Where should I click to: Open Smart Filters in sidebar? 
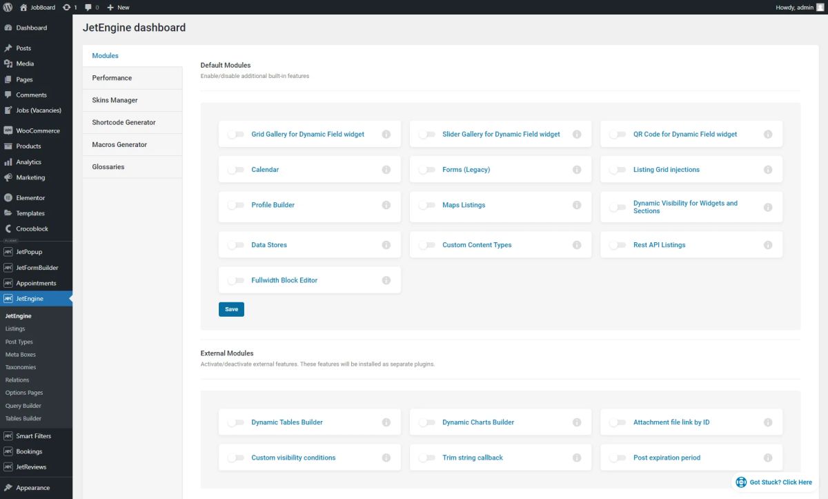coord(36,436)
